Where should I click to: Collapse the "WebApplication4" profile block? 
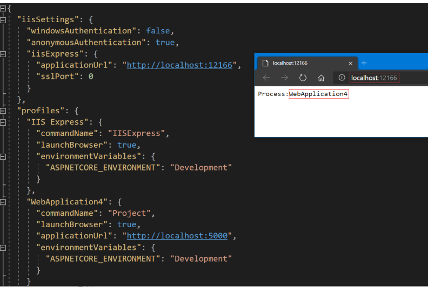pos(3,202)
